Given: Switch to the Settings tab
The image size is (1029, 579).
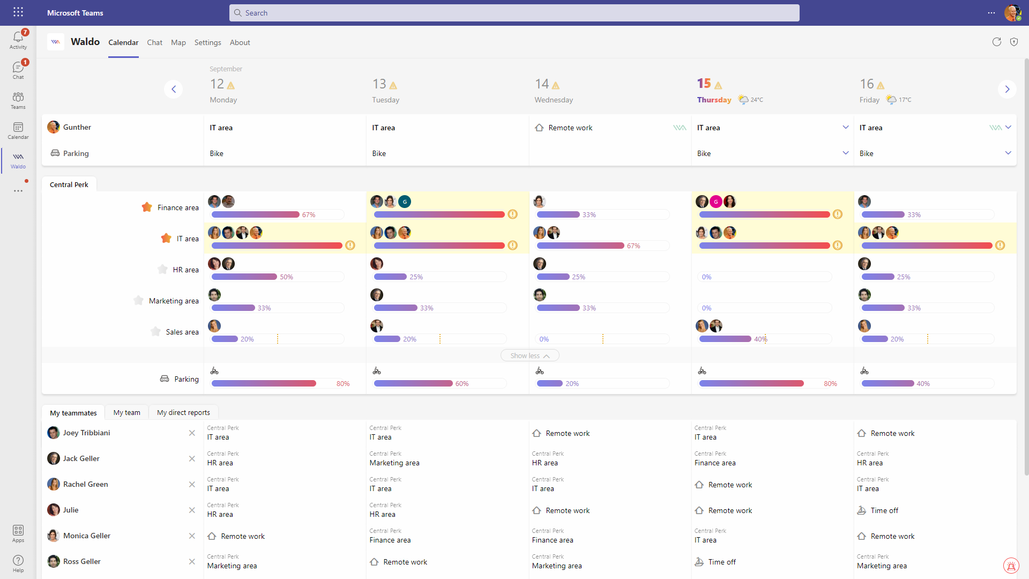Looking at the screenshot, I should tap(207, 42).
